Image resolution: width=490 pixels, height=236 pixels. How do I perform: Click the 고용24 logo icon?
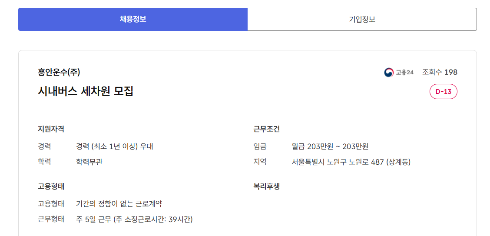click(388, 72)
